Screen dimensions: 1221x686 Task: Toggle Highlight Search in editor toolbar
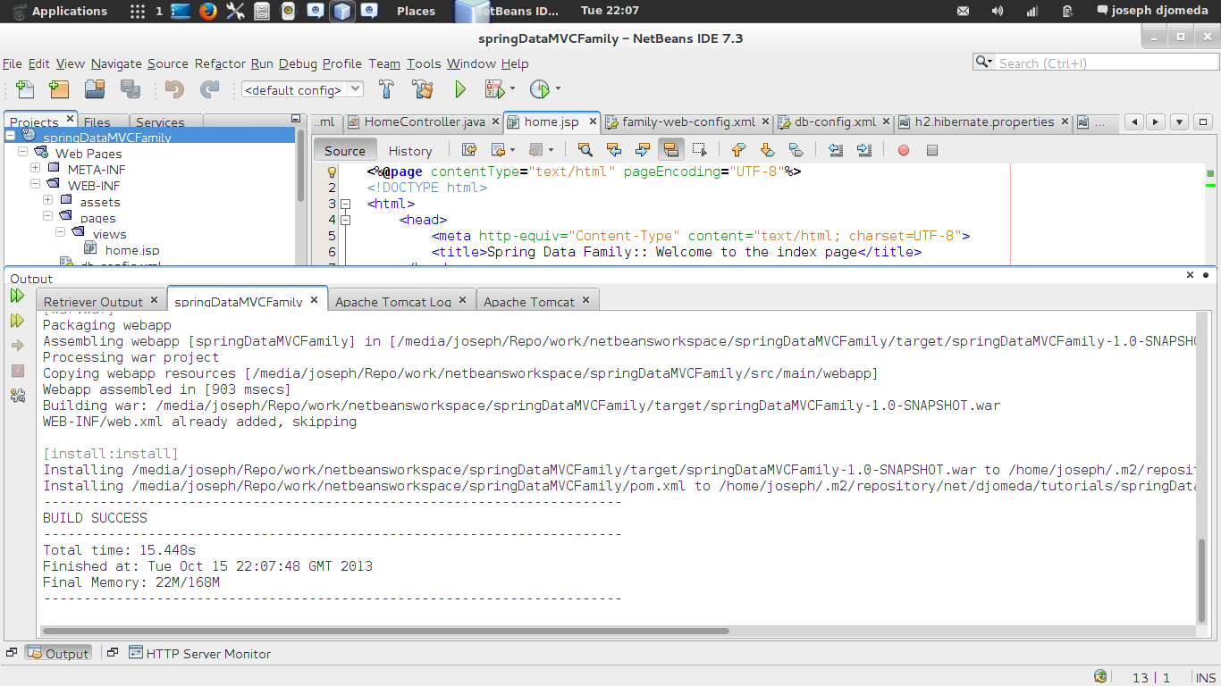click(670, 150)
